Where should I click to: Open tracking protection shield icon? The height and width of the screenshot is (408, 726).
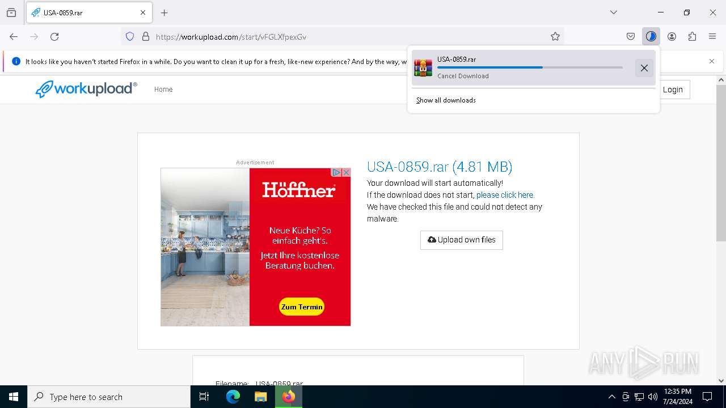[130, 36]
